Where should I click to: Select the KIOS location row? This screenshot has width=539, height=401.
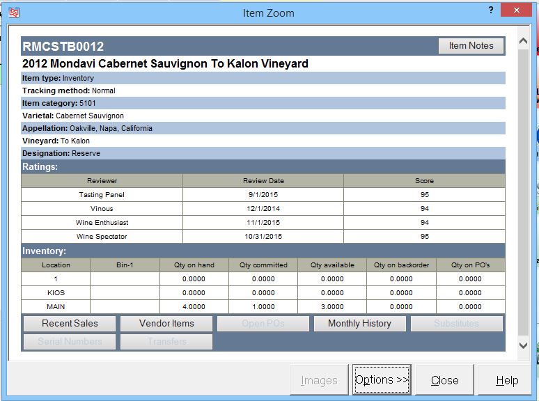coord(56,293)
